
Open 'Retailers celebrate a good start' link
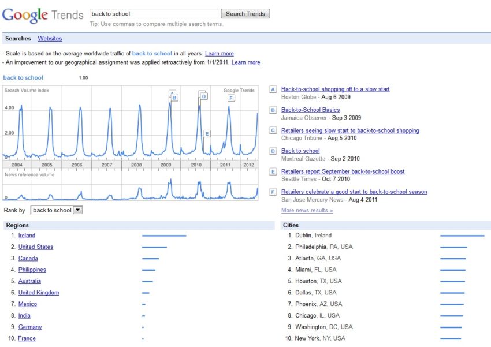[354, 192]
